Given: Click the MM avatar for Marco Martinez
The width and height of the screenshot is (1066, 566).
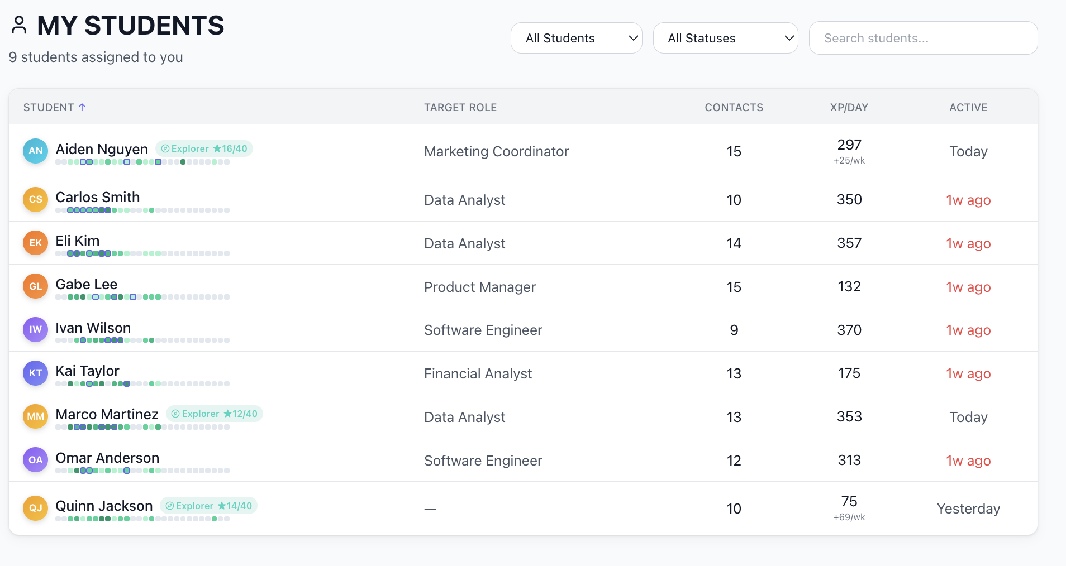Looking at the screenshot, I should pos(35,416).
